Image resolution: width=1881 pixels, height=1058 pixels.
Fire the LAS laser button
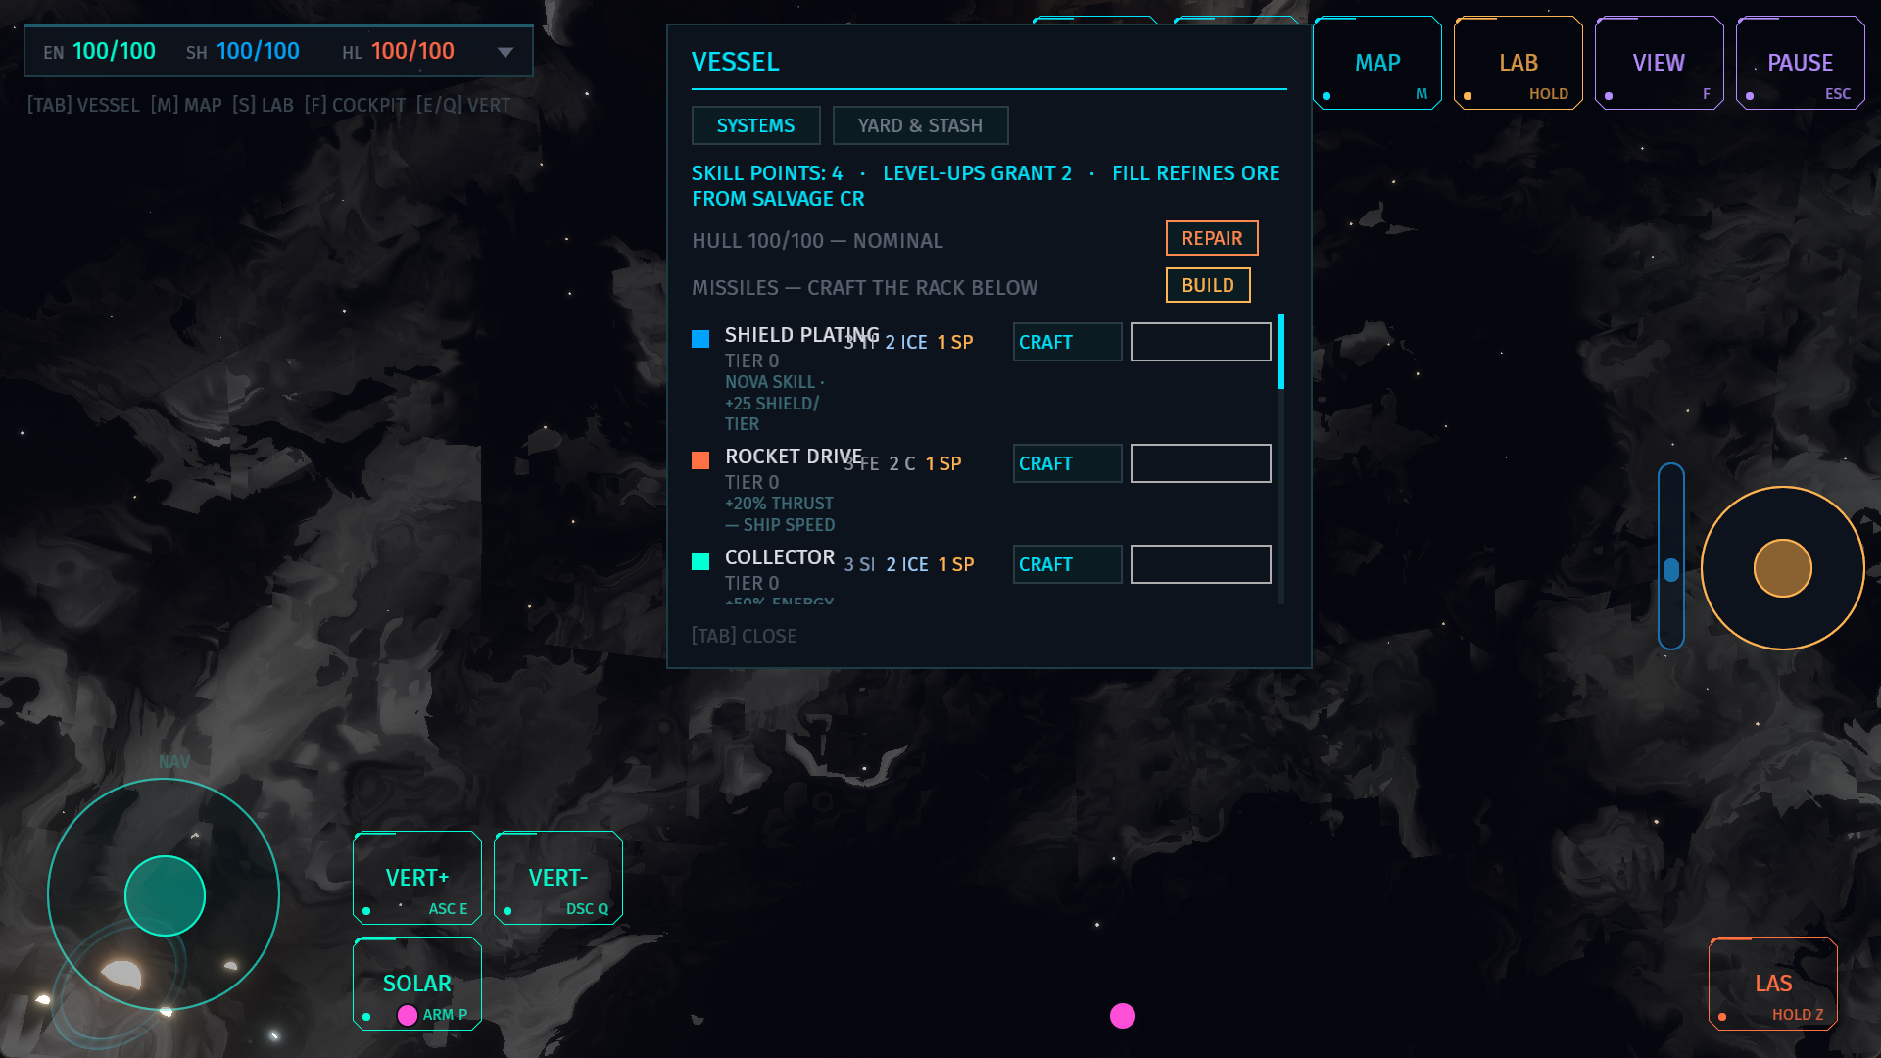1773,984
